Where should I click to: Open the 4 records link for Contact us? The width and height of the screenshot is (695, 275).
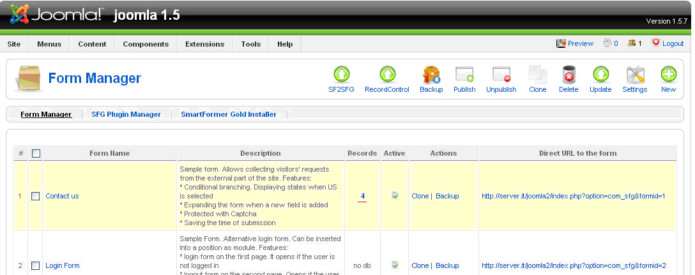(x=363, y=196)
